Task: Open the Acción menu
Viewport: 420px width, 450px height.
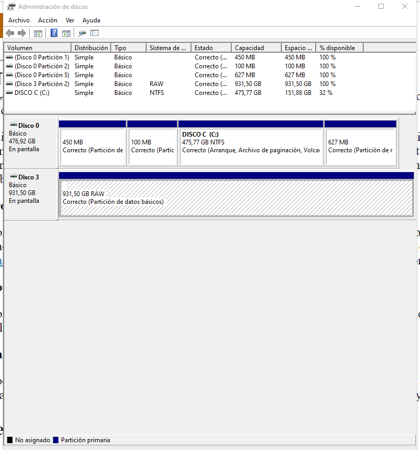Action: pos(47,20)
